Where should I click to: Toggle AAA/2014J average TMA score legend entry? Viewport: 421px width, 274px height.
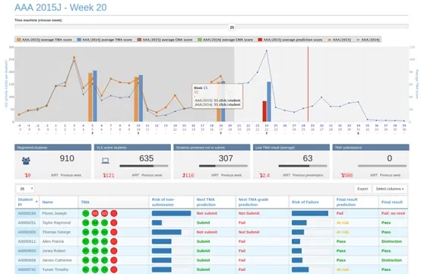tap(104, 40)
